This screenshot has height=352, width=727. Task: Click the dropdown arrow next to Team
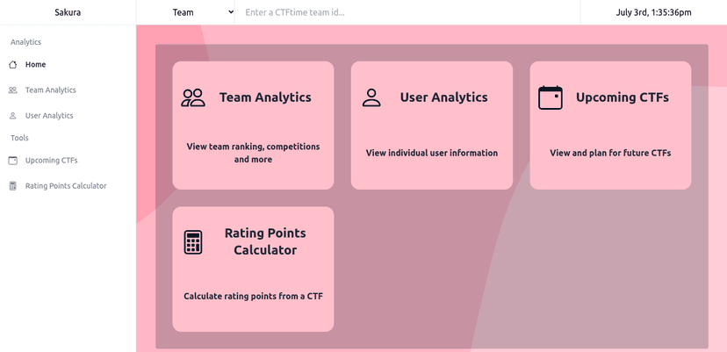pos(231,12)
